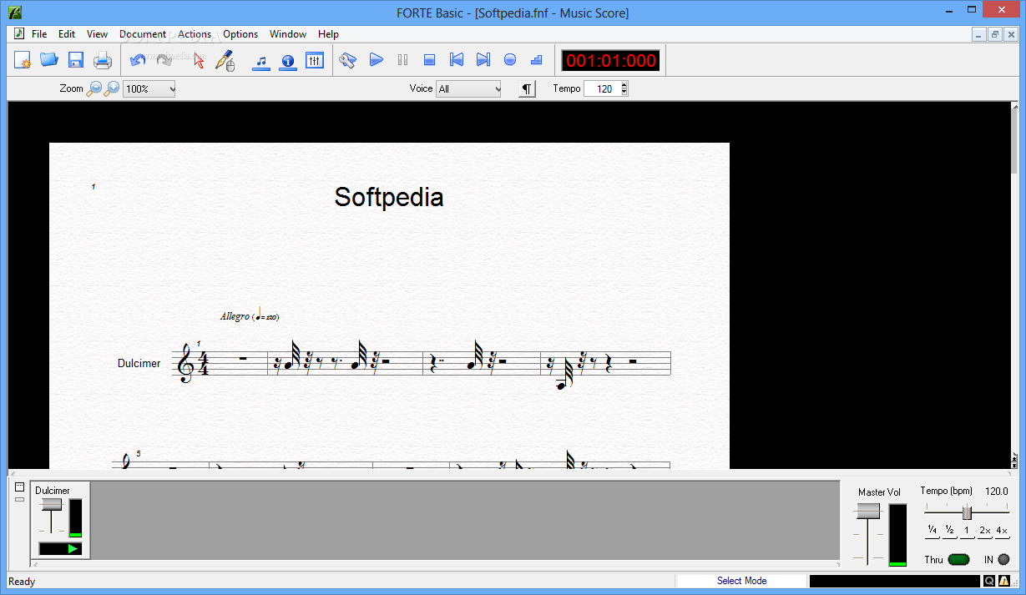Toggle the green Thru indicator
Viewport: 1026px width, 595px height.
click(958, 559)
